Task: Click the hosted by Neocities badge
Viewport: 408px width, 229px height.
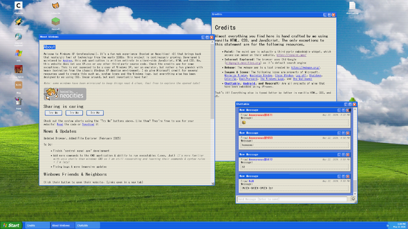Action: click(65, 94)
